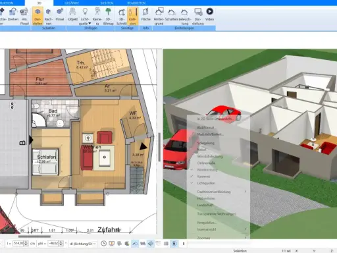Select the red sofa in floor plan
The width and height of the screenshot is (337, 253).
[86, 158]
